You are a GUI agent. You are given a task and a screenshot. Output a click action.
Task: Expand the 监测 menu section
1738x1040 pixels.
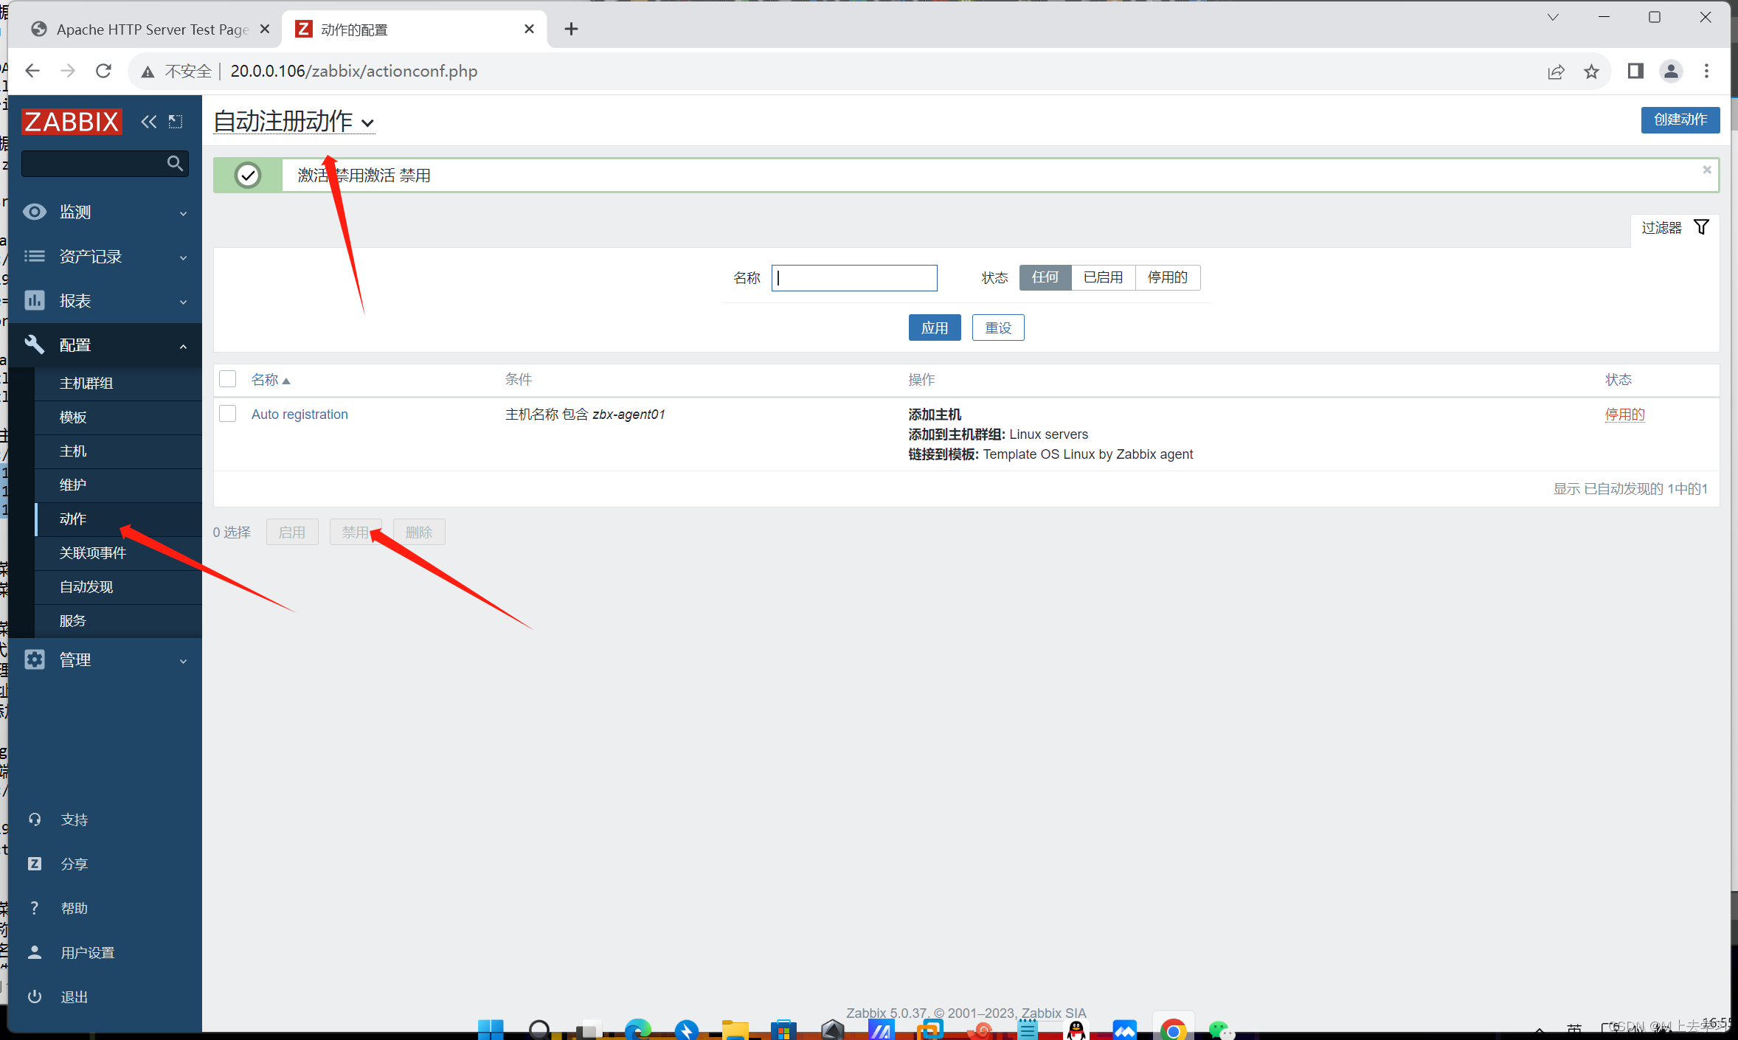pyautogui.click(x=105, y=212)
